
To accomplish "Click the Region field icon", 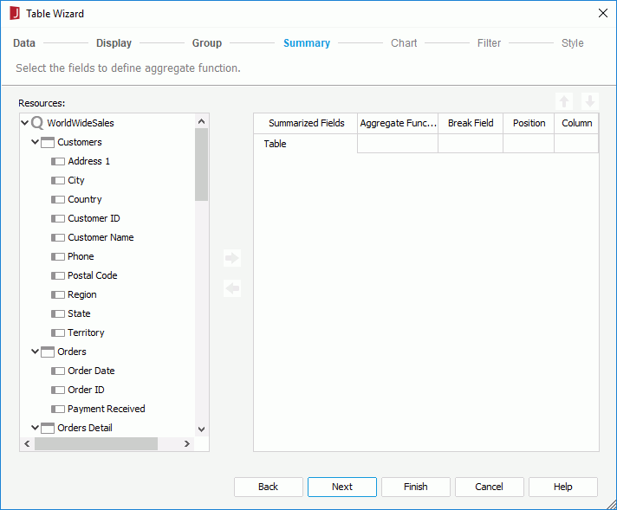I will tap(58, 294).
